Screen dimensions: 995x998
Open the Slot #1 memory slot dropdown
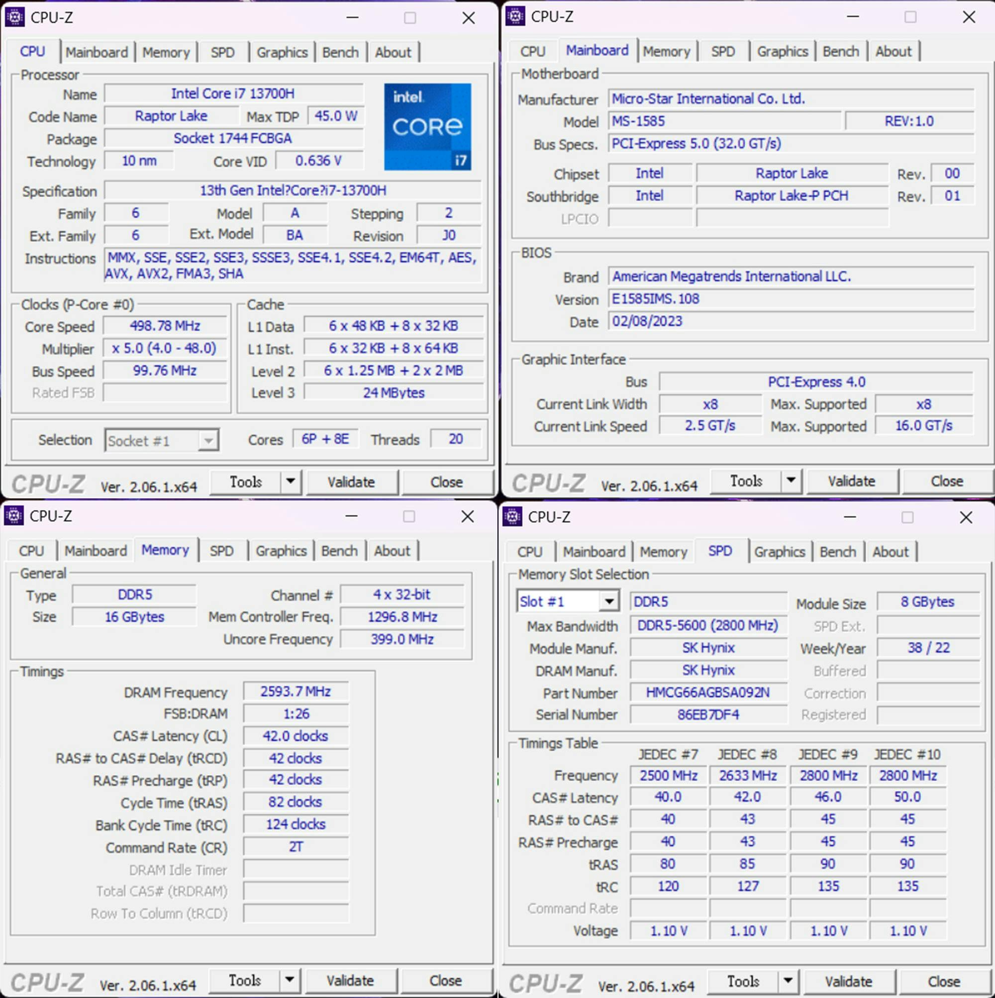point(568,601)
